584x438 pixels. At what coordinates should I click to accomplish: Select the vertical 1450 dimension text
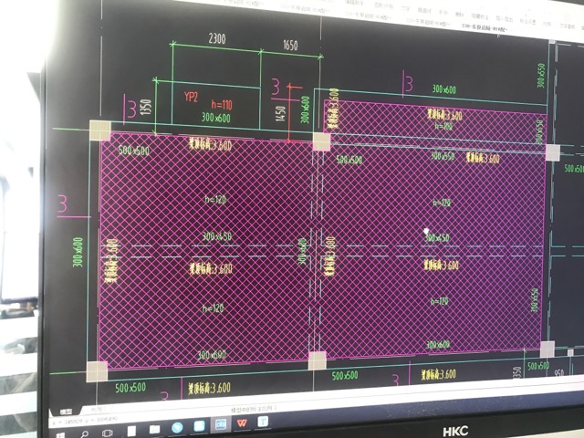click(x=280, y=113)
